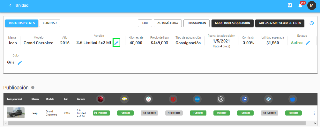Select the Facebook portal icon
320x127 pixels.
(x=245, y=99)
